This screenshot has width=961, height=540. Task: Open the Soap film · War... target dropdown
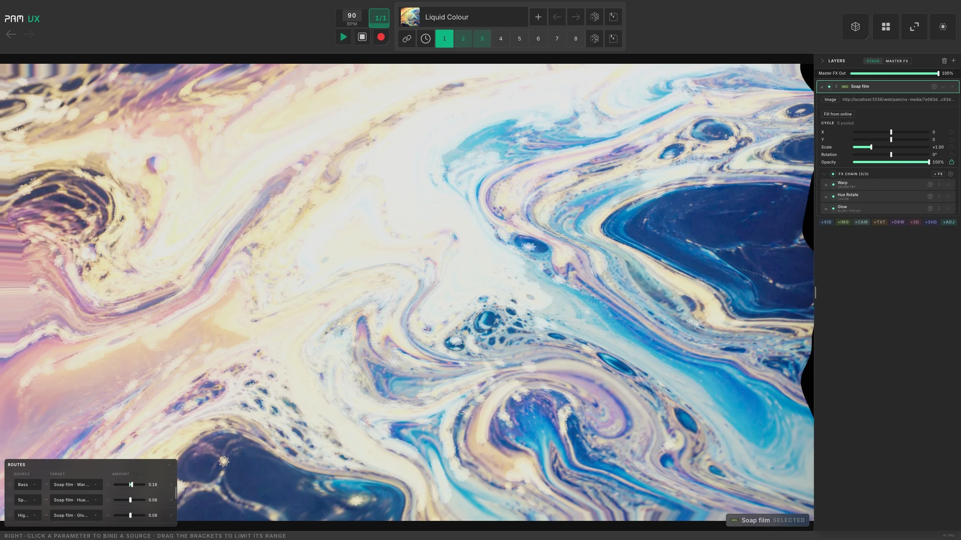[x=76, y=484]
